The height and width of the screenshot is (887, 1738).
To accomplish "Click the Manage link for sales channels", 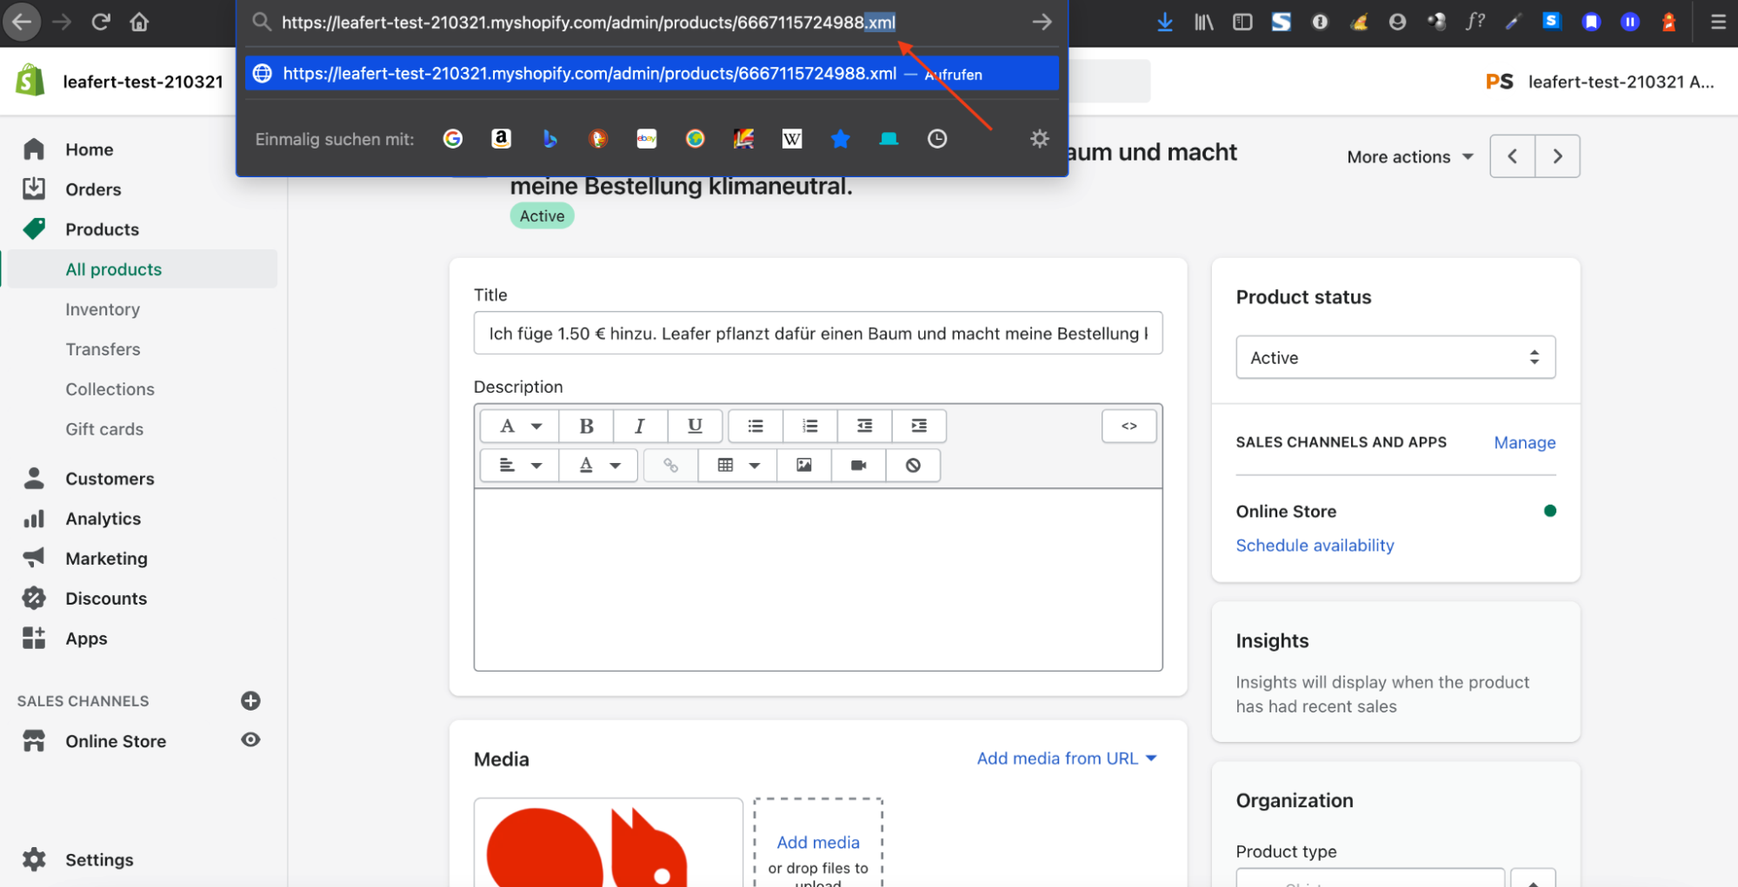I will [x=1523, y=442].
